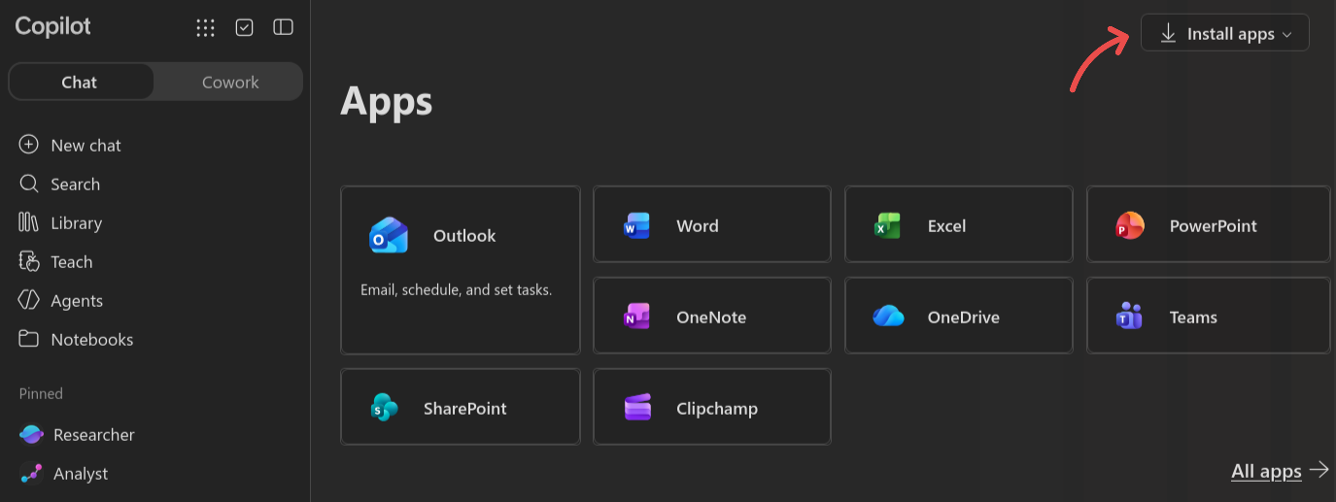The width and height of the screenshot is (1336, 502).
Task: Open the pinned Analyst agent
Action: [x=81, y=473]
